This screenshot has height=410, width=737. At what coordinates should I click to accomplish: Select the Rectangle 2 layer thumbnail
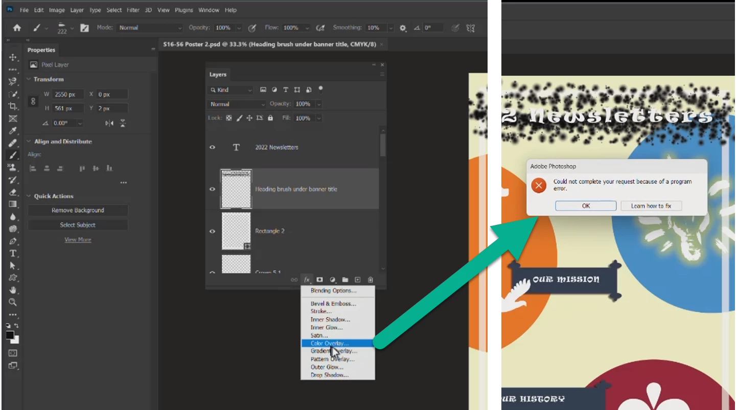point(236,231)
